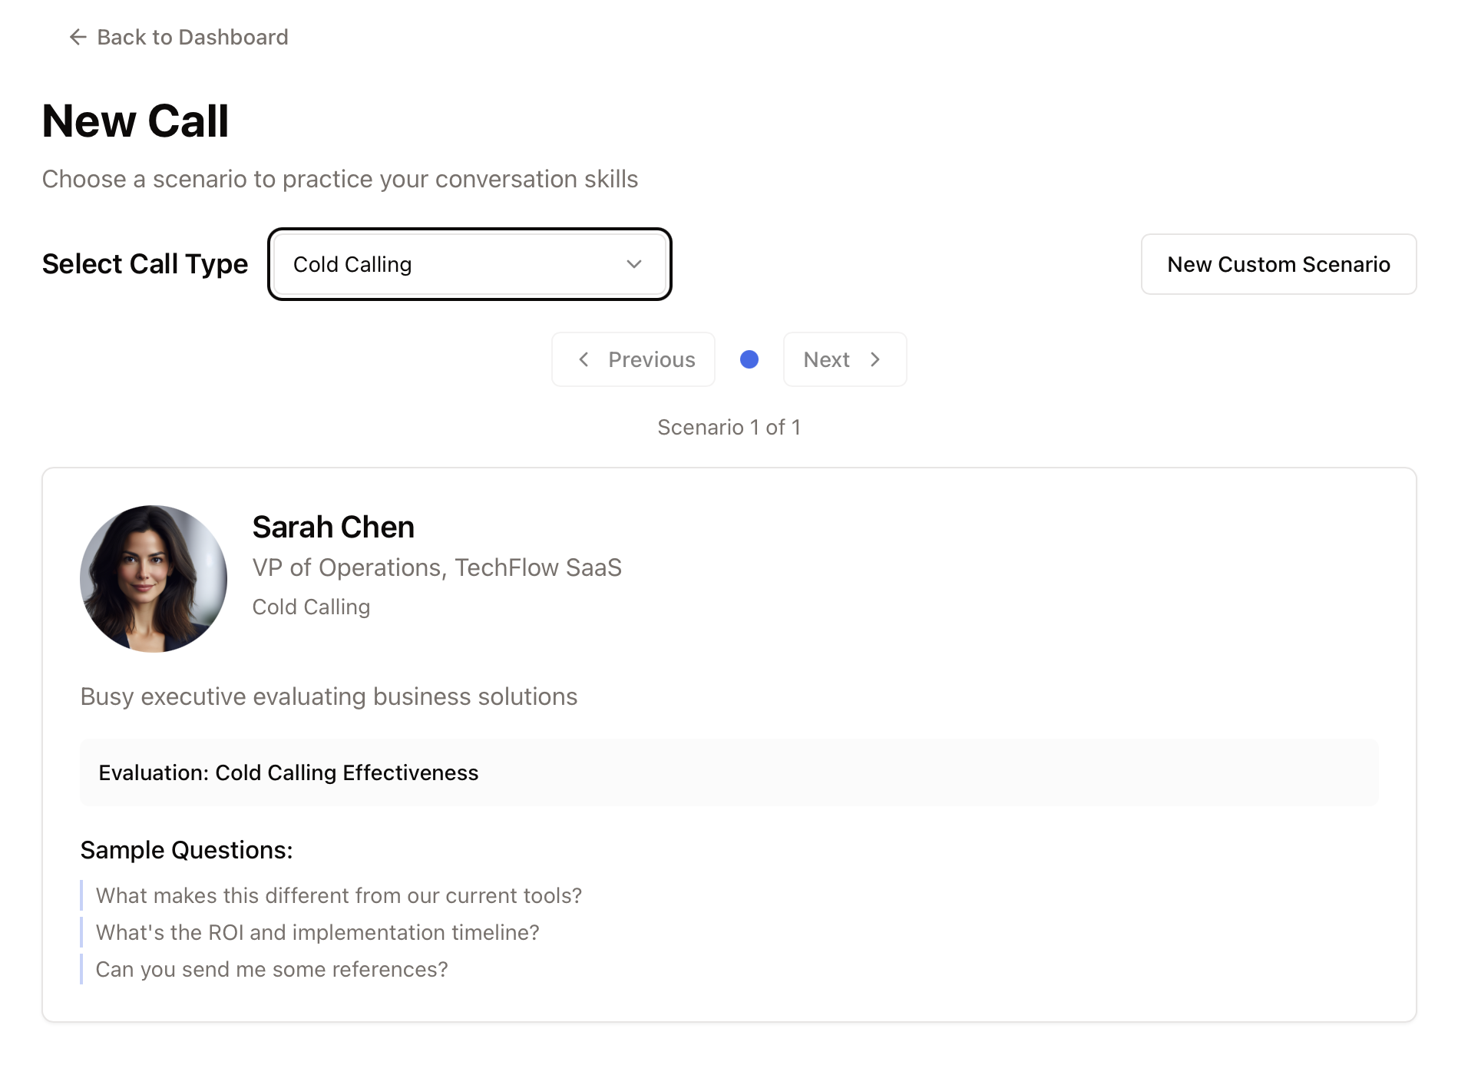Click the Previous scenario button
Image resolution: width=1458 pixels, height=1065 pixels.
click(633, 359)
